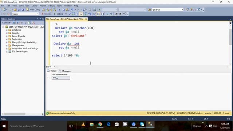
Task: Click the New Query button
Action: pos(33,9)
